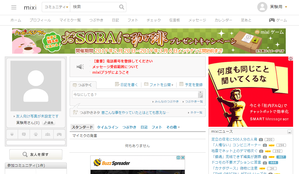Select the スタンダード feed tab
Viewport: 299px width, 174px height.
coord(82,127)
